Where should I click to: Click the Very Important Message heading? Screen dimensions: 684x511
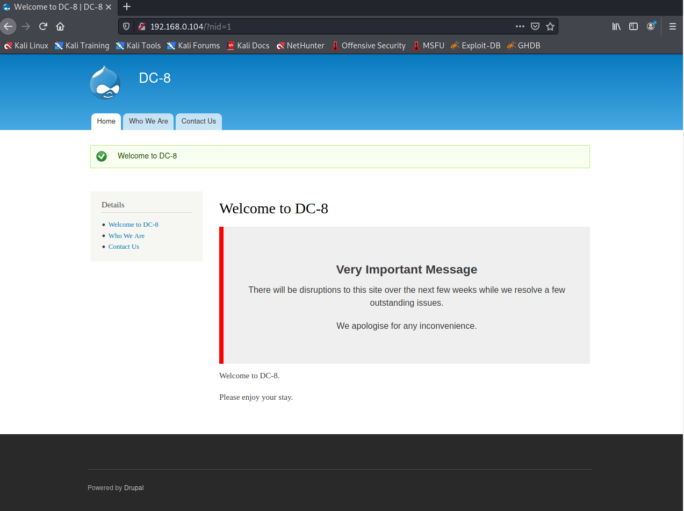click(x=407, y=270)
